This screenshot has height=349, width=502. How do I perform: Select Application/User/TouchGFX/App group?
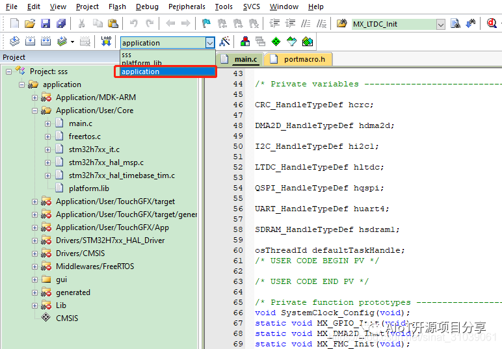(112, 227)
